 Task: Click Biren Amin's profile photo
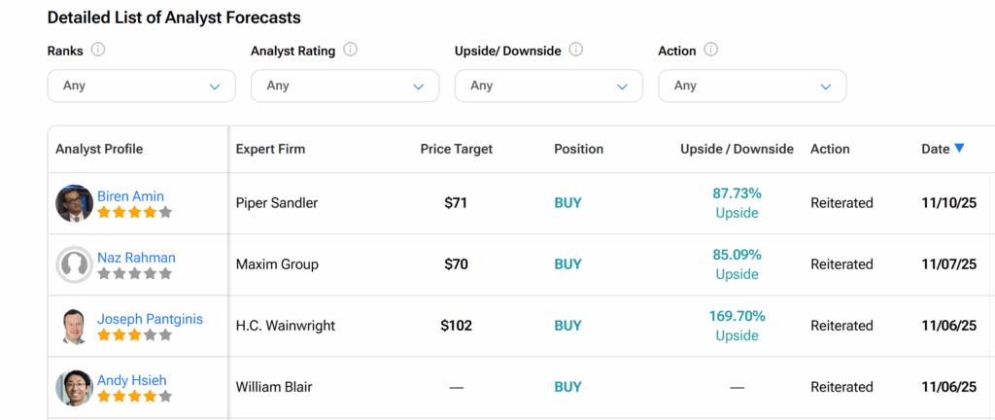75,203
